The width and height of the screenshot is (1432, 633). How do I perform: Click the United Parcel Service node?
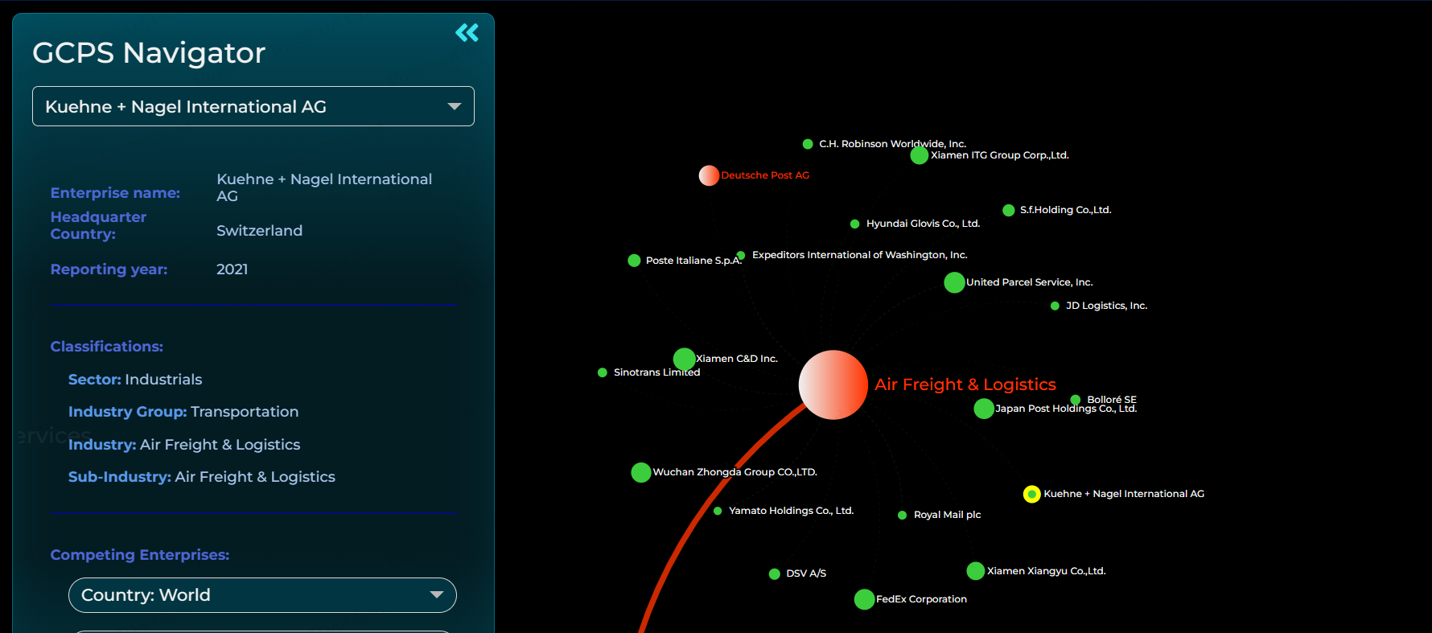(954, 282)
